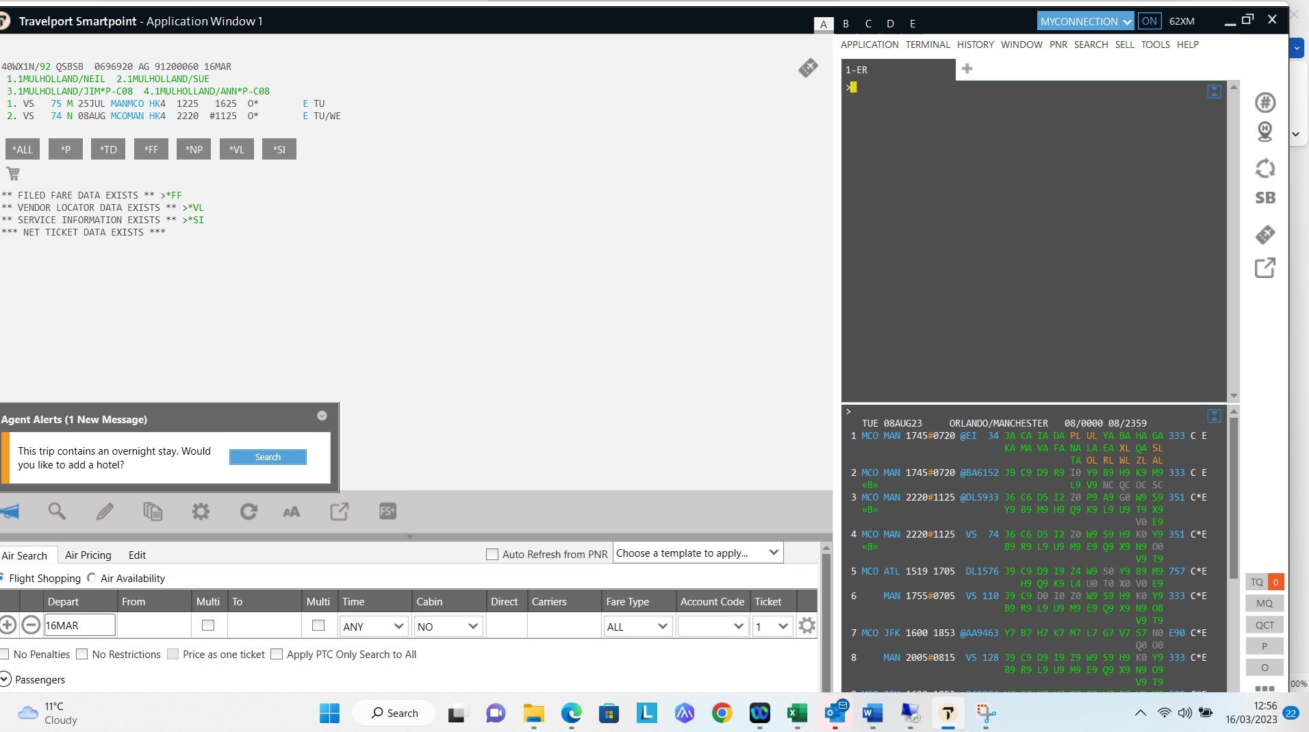The width and height of the screenshot is (1309, 732).
Task: Open the Time dropdown set to ANY
Action: pos(374,627)
